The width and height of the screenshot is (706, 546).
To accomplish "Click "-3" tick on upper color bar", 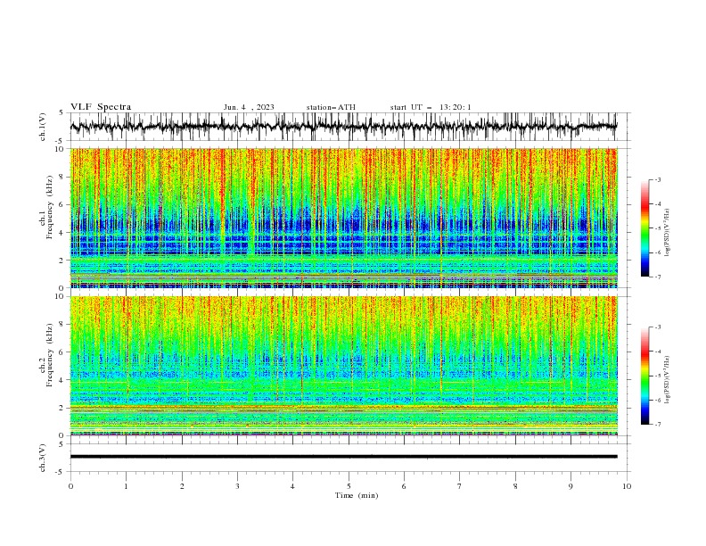I will (x=657, y=179).
